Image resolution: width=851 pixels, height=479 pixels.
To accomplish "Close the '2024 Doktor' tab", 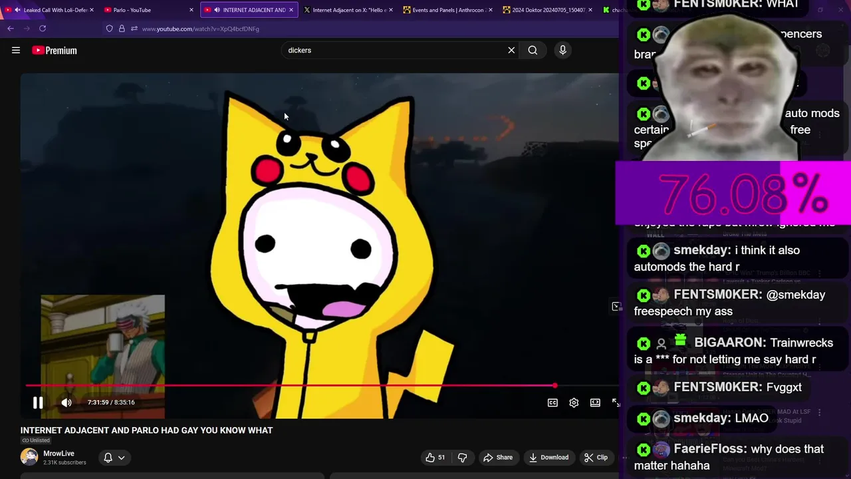I will click(590, 10).
